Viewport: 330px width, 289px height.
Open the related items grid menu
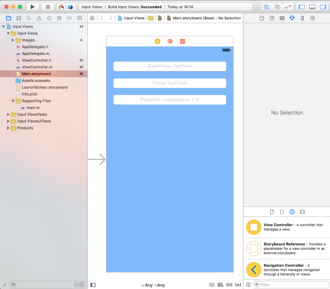coord(92,18)
